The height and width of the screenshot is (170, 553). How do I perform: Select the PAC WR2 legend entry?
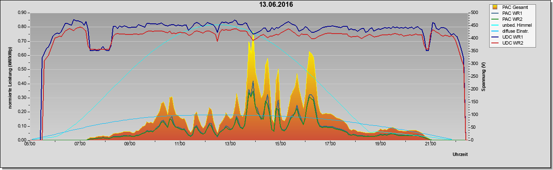(x=511, y=19)
